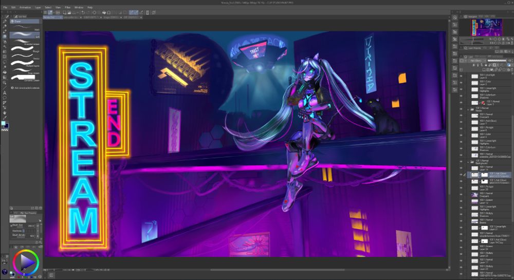Click the cyan main drawing color swatch
514x280 pixels.
point(3,123)
